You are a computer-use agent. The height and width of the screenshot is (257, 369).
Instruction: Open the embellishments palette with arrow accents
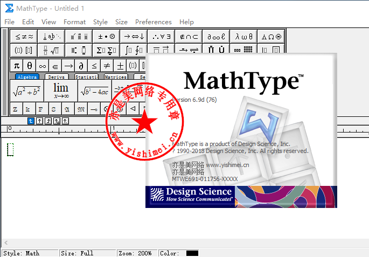point(79,37)
